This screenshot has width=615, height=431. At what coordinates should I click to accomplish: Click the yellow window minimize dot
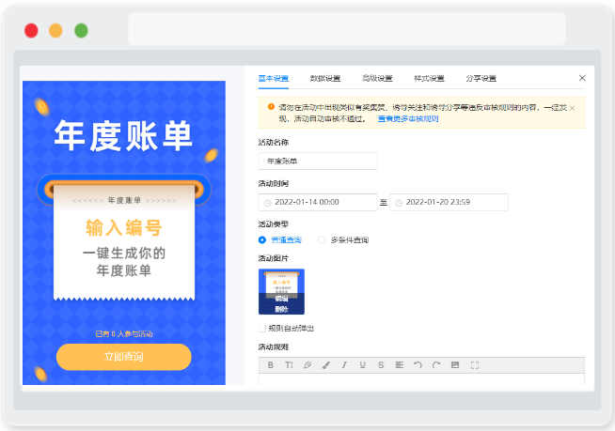coord(55,31)
